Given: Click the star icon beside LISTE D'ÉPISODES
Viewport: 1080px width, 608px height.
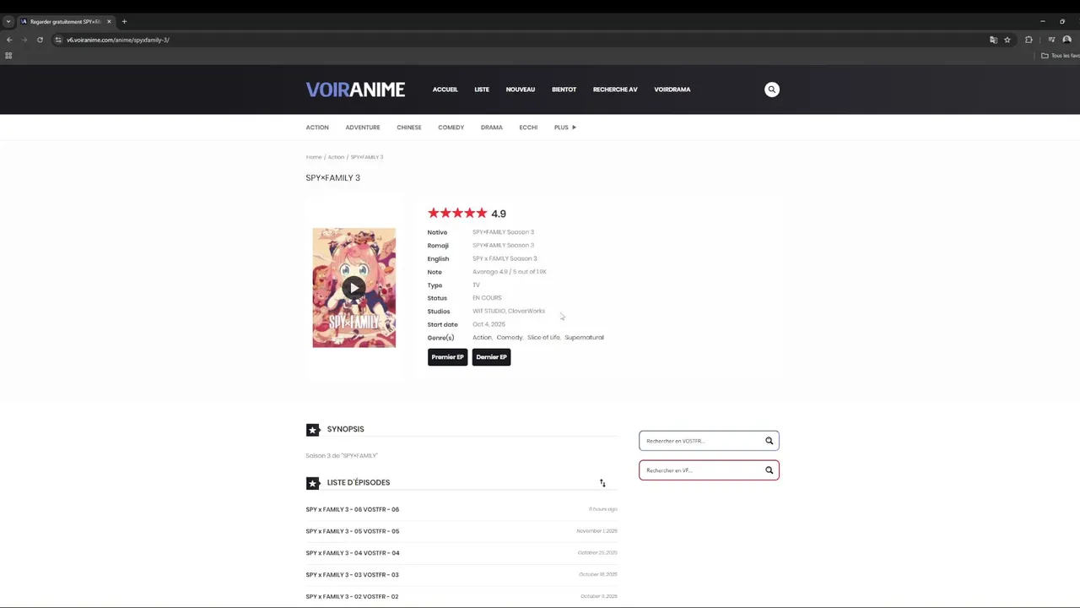Looking at the screenshot, I should tap(313, 483).
